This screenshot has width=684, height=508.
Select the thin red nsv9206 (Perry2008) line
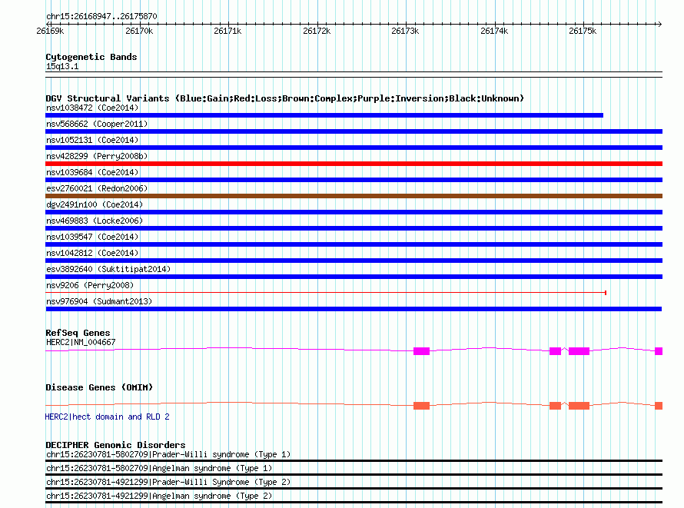pyautogui.click(x=326, y=293)
